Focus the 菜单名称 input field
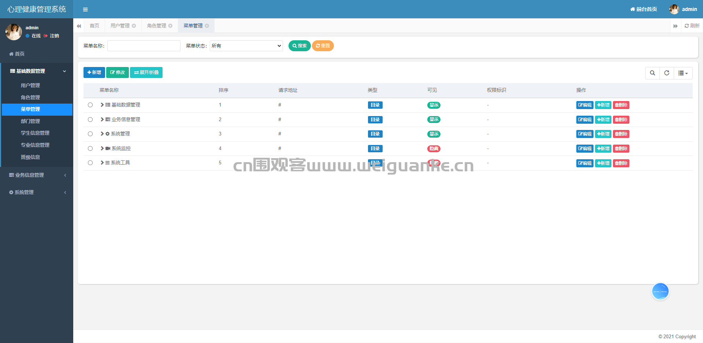The width and height of the screenshot is (703, 343). click(144, 46)
